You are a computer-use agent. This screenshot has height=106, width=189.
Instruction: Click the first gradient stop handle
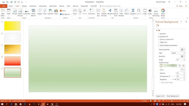(161, 66)
